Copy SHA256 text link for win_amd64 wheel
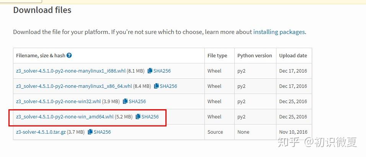 pyautogui.click(x=150, y=117)
